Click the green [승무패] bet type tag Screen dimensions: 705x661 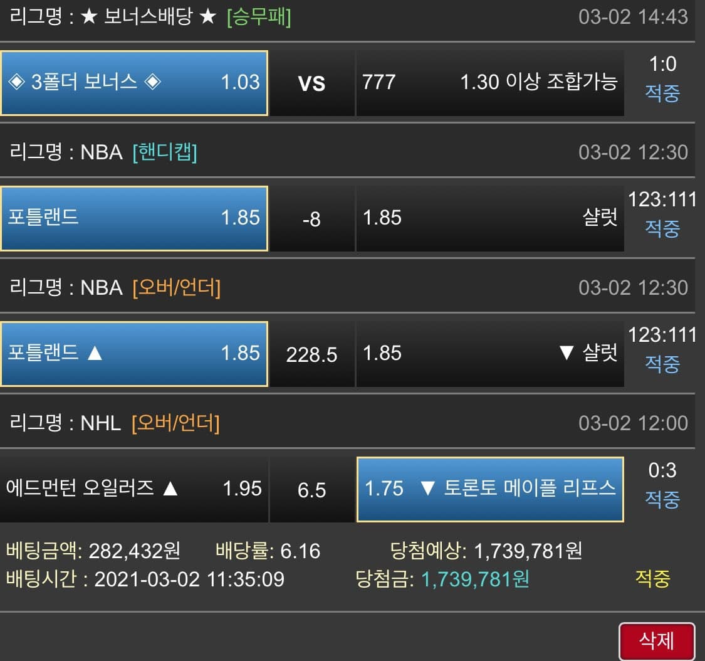point(259,17)
